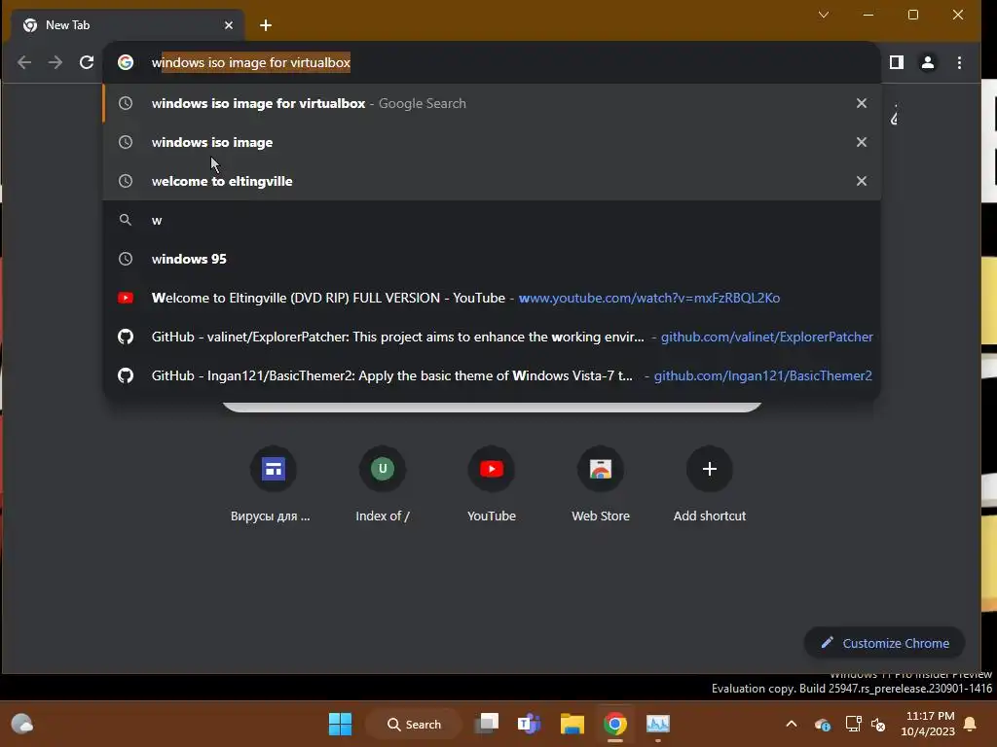997x747 pixels.
Task: Open the BasicThemer2 GitHub suggestion
Action: tap(492, 375)
